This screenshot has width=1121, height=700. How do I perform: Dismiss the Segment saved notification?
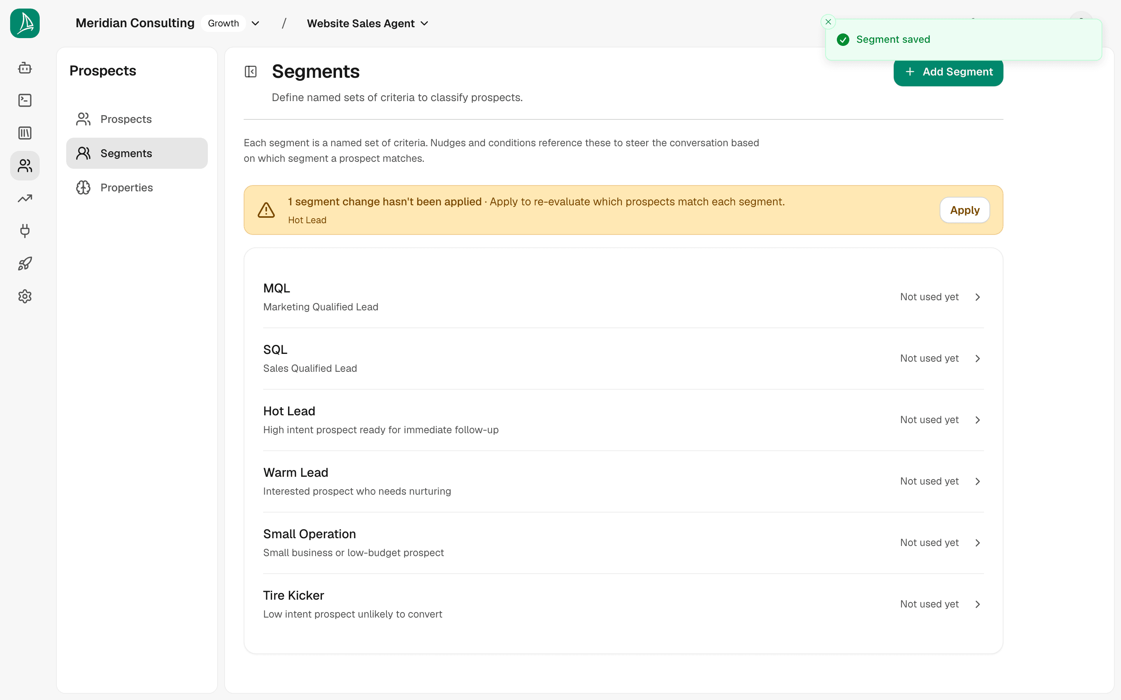(828, 22)
